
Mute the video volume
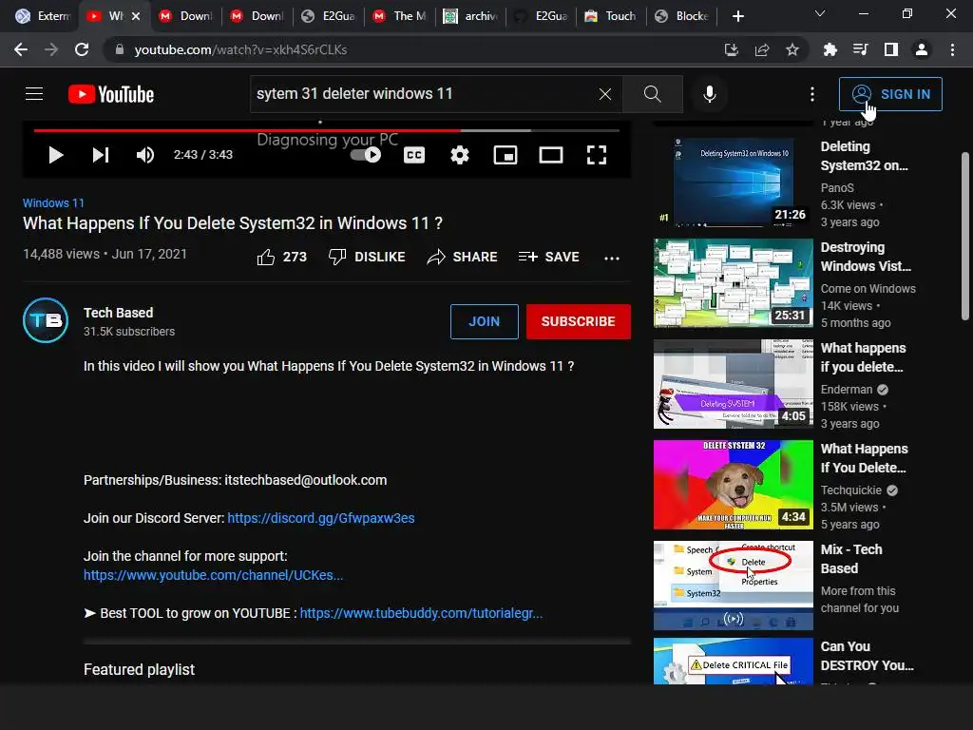144,155
